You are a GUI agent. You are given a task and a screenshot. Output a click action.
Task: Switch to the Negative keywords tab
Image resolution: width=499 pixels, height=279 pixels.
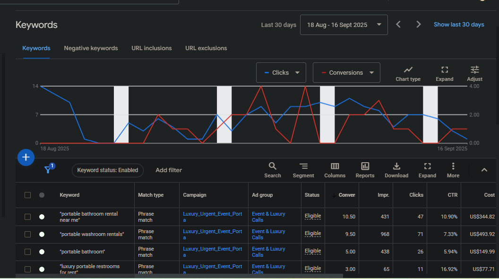click(x=91, y=48)
